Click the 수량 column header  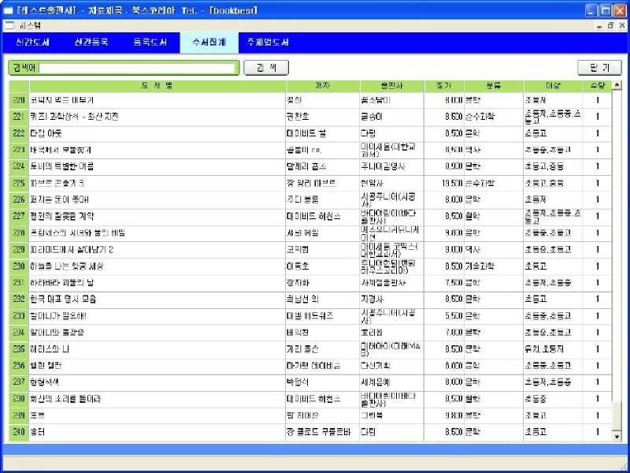[597, 86]
